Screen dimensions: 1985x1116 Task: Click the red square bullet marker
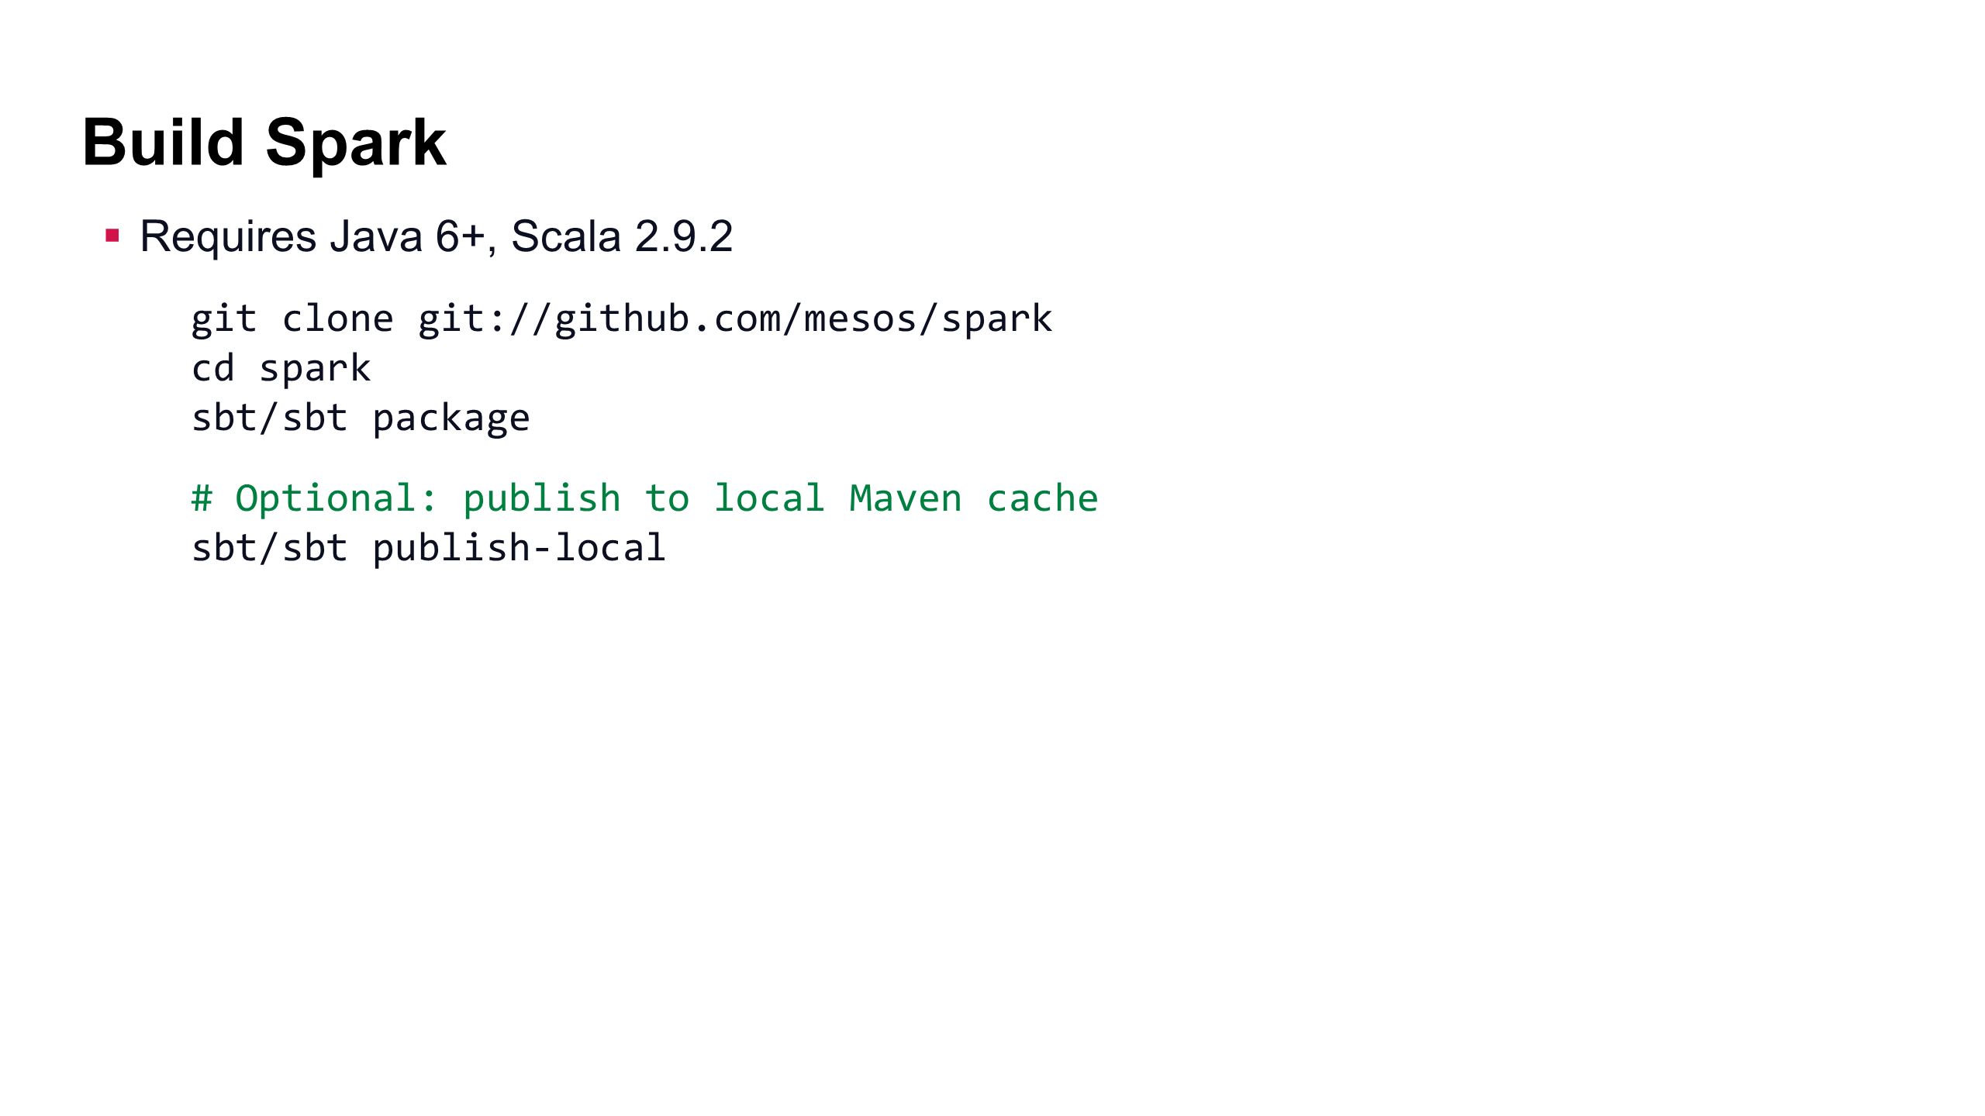pos(112,235)
